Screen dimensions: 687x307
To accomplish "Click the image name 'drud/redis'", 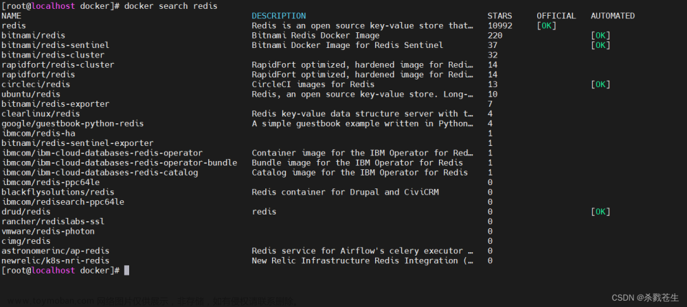I will 26,212.
